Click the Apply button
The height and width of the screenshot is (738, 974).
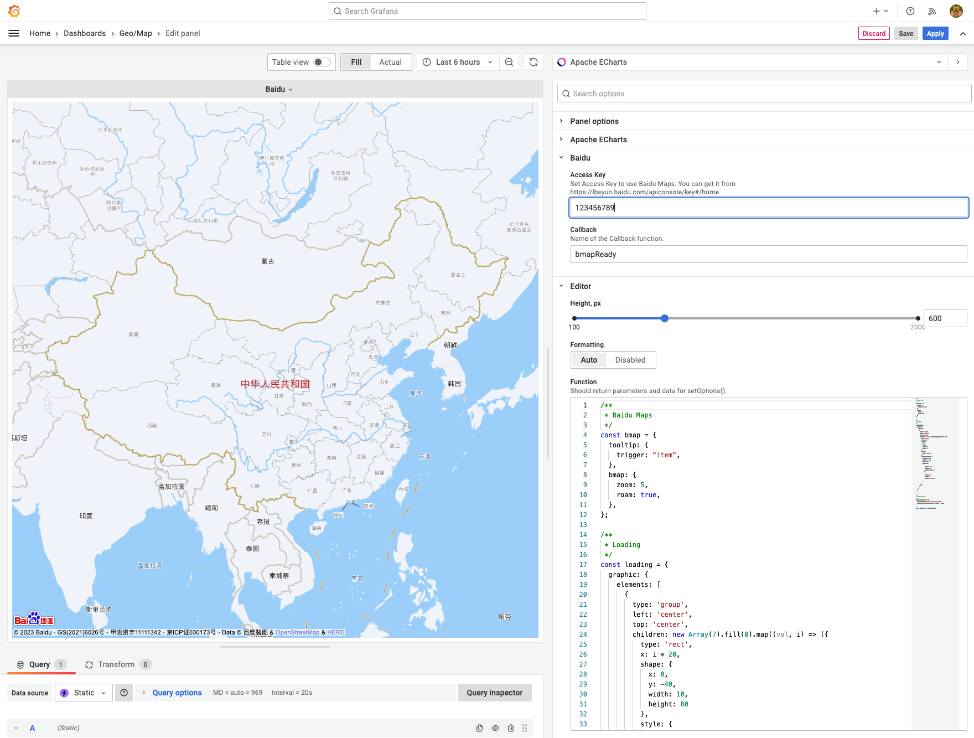(935, 33)
